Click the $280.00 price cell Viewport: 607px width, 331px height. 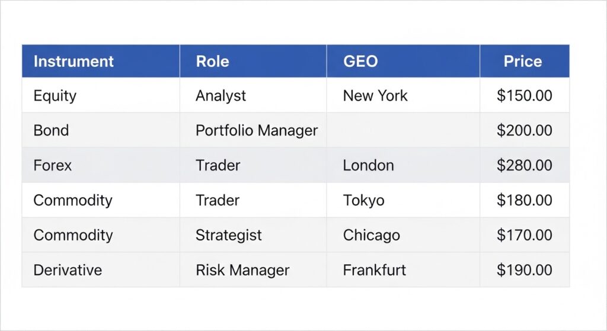524,165
